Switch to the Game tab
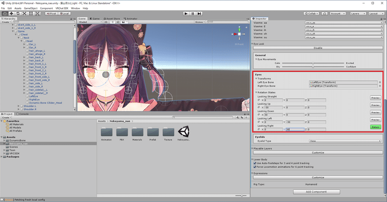Screen dimensions: 387x202 point(94,19)
